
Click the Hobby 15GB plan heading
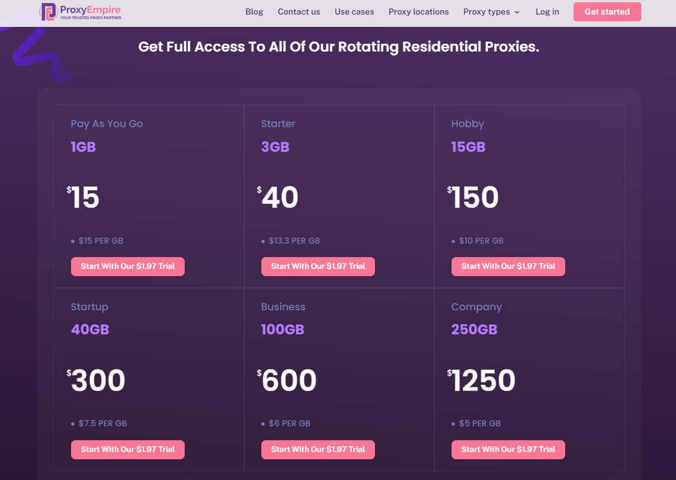468,147
